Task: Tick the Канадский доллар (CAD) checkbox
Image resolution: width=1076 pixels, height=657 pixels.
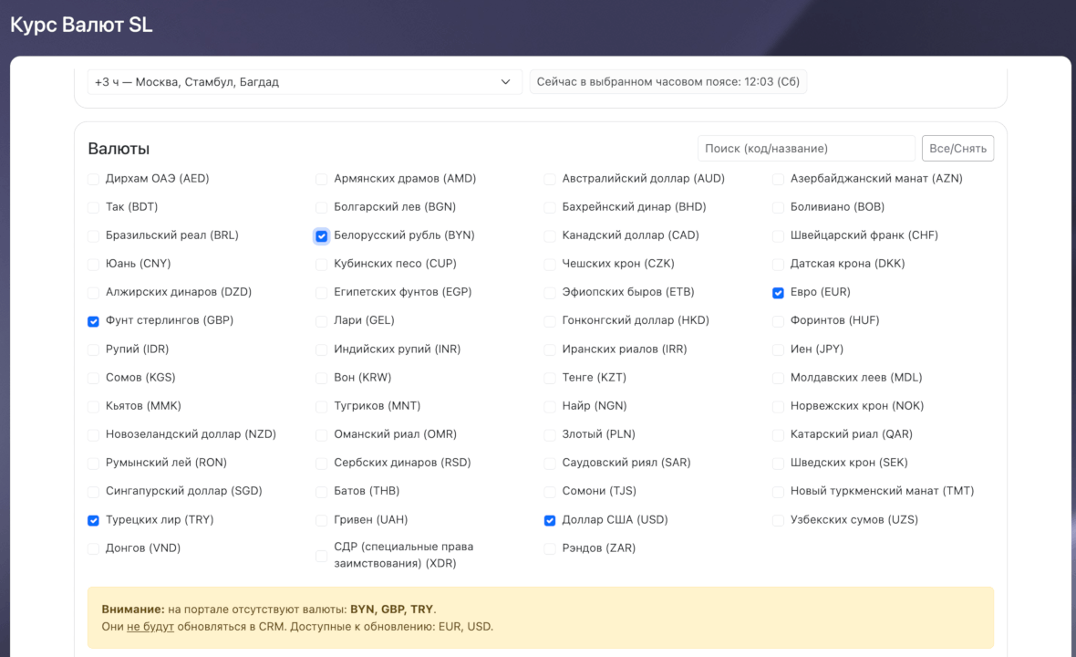Action: click(x=550, y=236)
